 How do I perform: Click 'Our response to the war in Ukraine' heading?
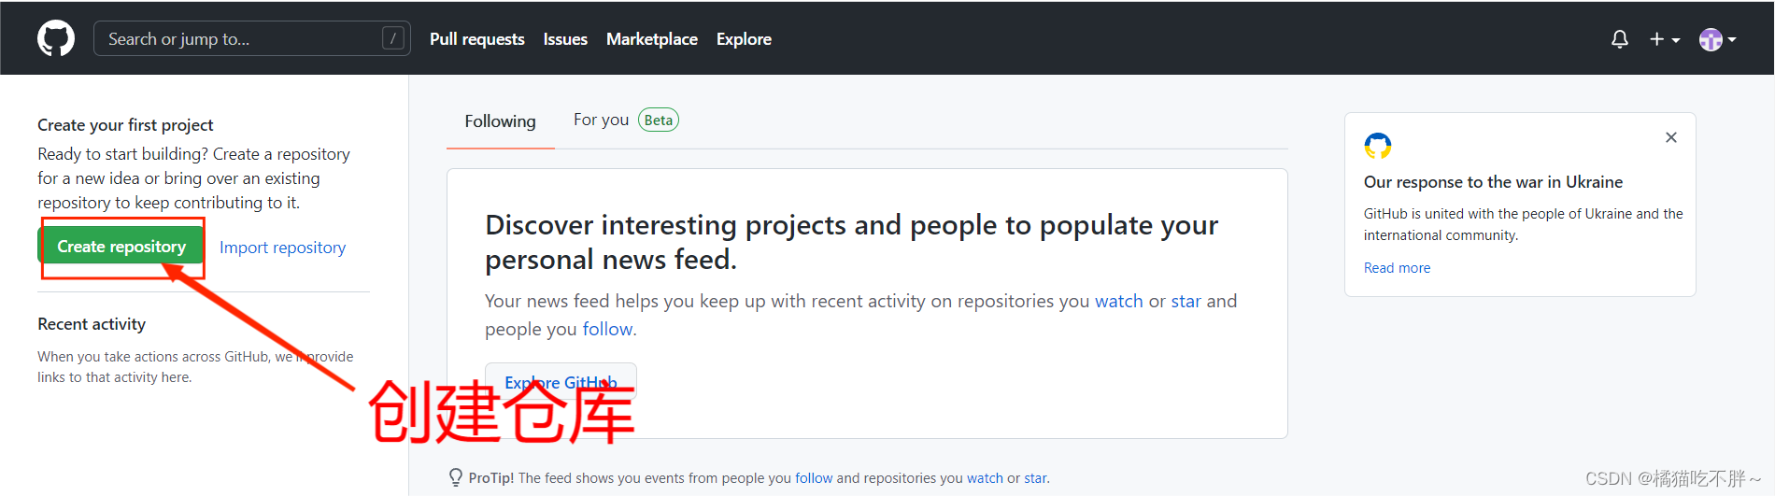(1493, 182)
